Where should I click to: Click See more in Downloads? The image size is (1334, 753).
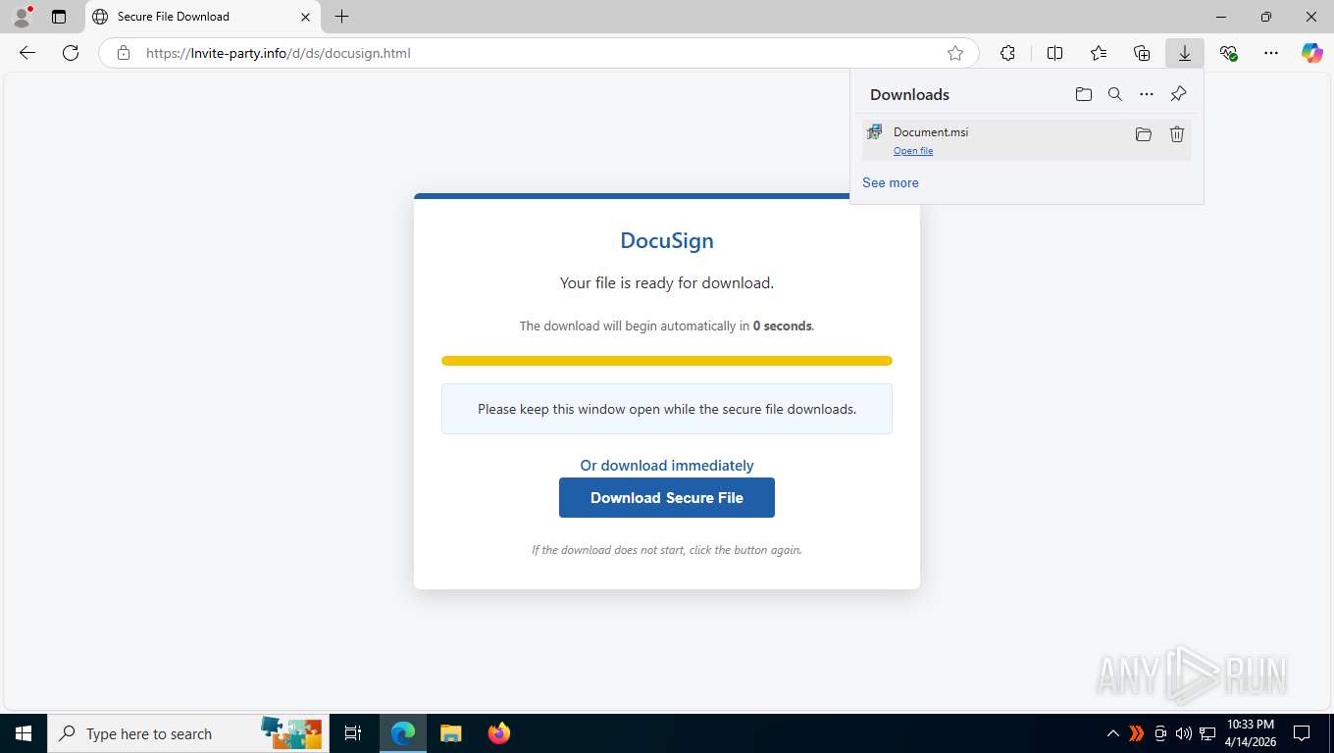[x=891, y=182]
